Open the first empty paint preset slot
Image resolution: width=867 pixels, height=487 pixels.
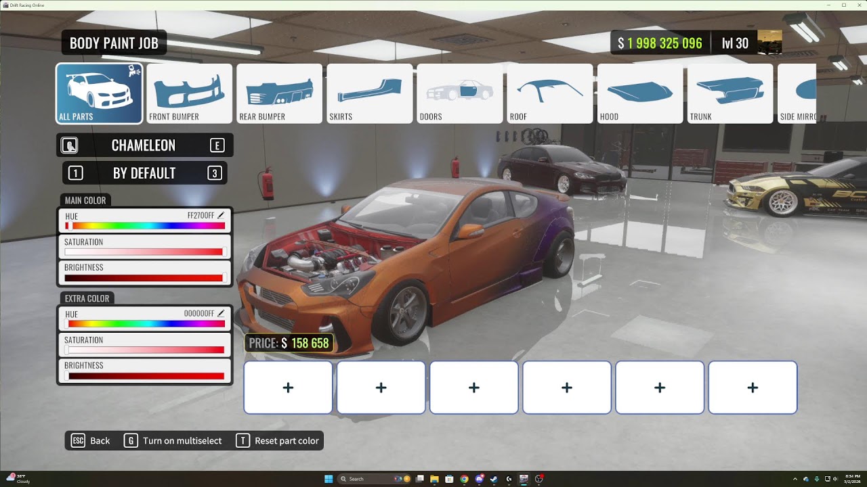pos(288,388)
